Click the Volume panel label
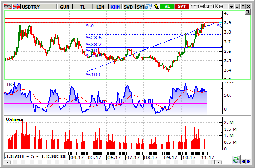This screenshot has width=255, height=168. pos(14,120)
